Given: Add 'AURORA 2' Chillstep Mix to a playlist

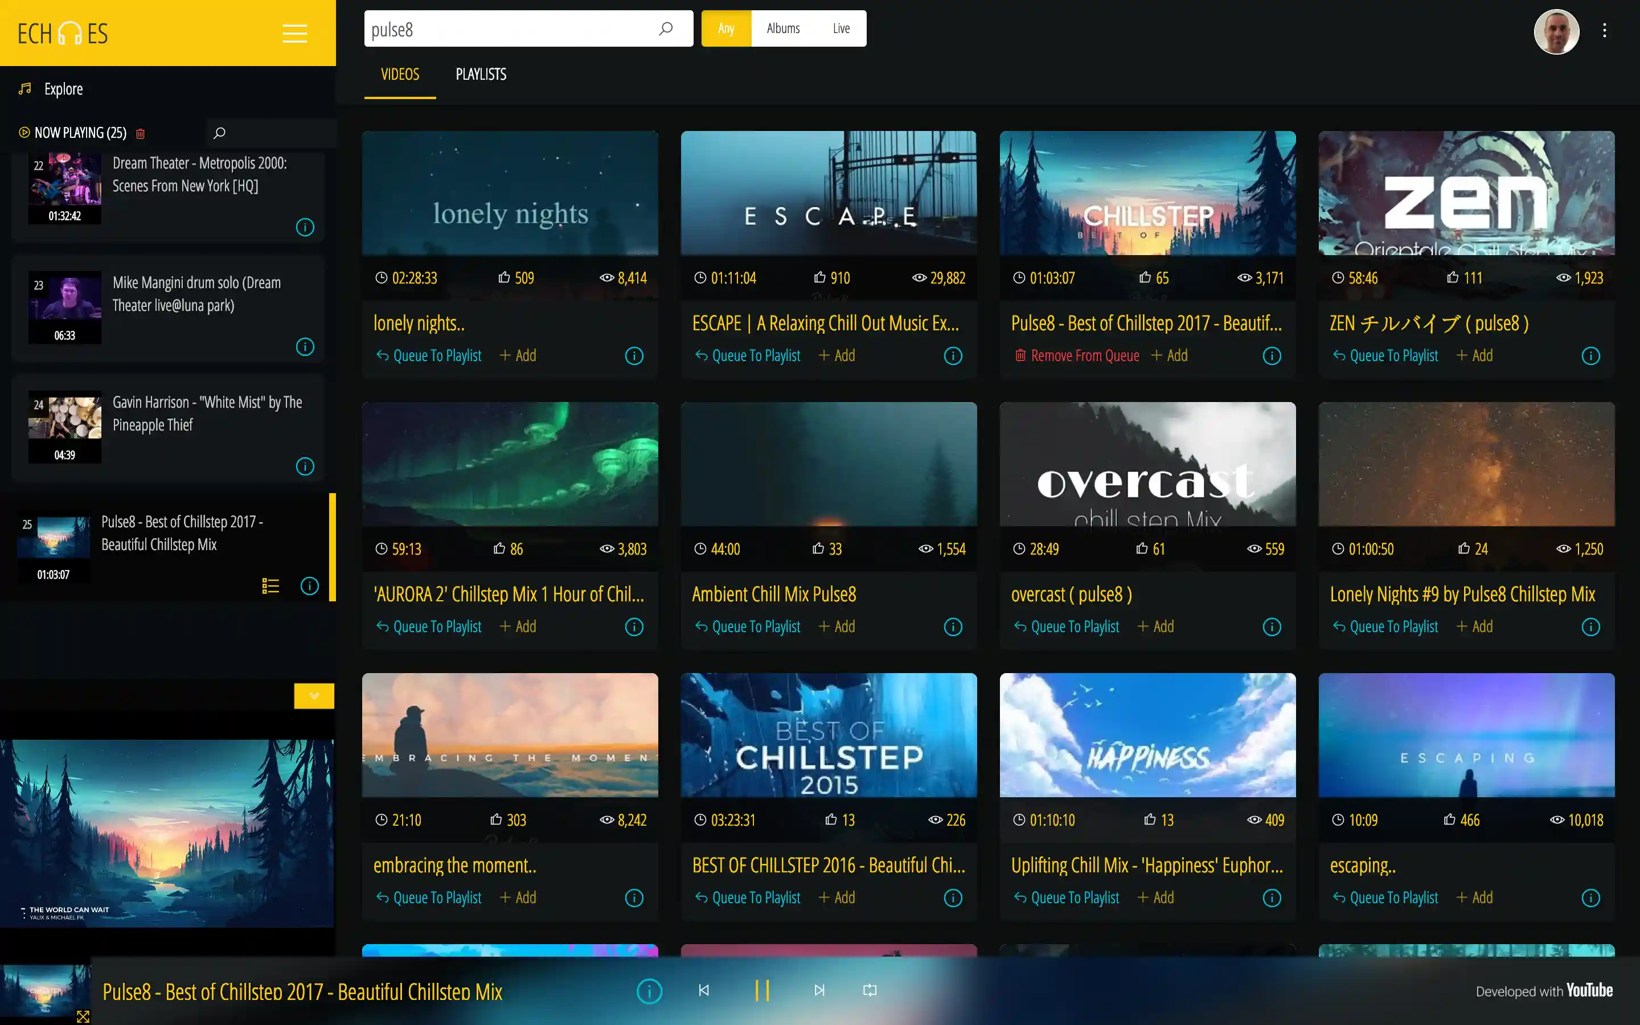Looking at the screenshot, I should pos(518,627).
